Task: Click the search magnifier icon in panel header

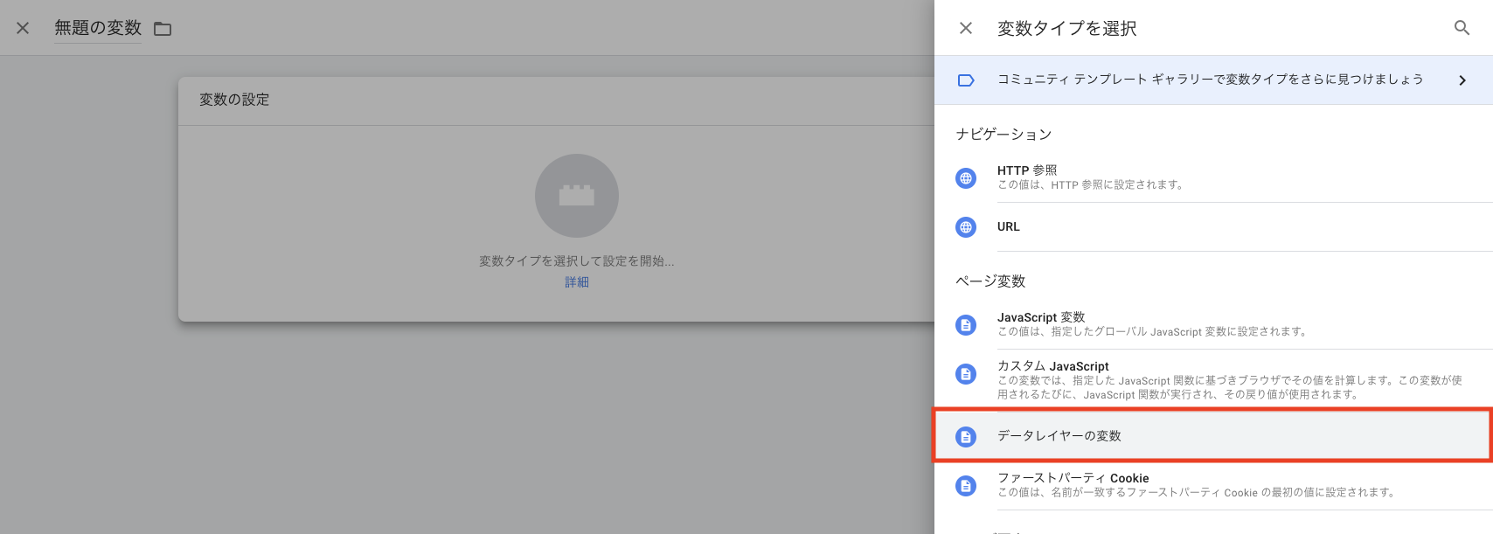Action: 1462,28
